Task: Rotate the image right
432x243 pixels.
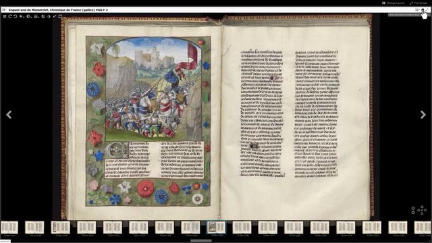Action: tap(10, 16)
